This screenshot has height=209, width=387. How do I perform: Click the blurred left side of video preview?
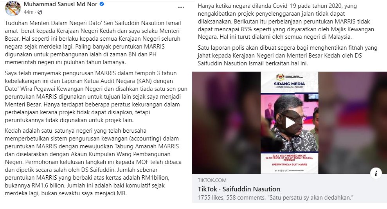[226, 123]
